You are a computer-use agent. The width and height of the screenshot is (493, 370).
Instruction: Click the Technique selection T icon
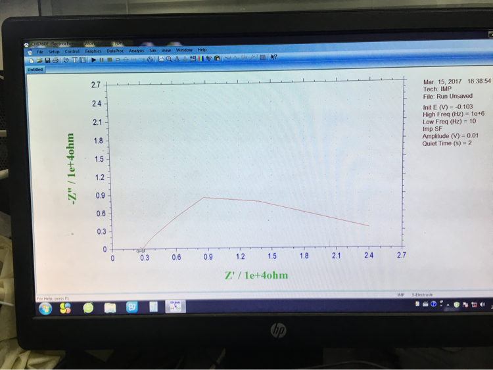click(75, 60)
